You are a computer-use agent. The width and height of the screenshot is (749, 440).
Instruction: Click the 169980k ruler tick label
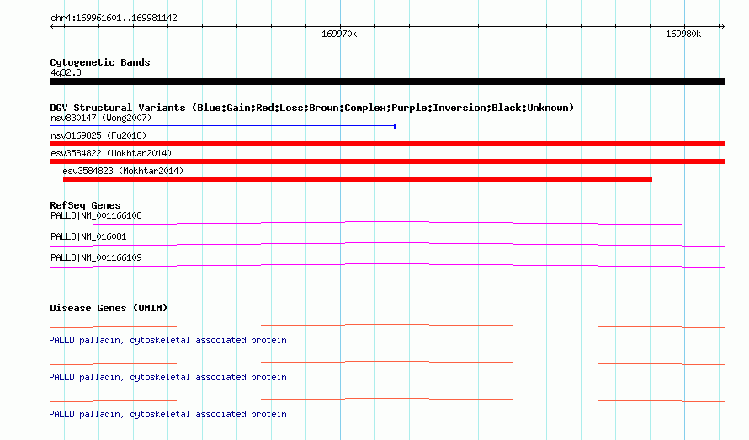pyautogui.click(x=683, y=34)
